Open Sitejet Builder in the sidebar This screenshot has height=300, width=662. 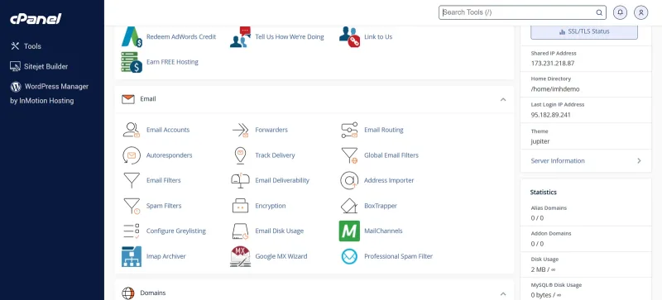coord(39,66)
